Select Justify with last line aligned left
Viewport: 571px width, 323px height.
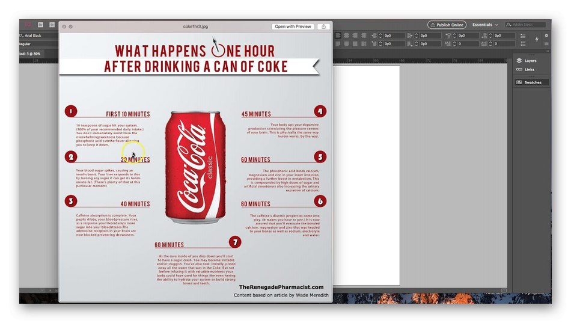[x=338, y=44]
